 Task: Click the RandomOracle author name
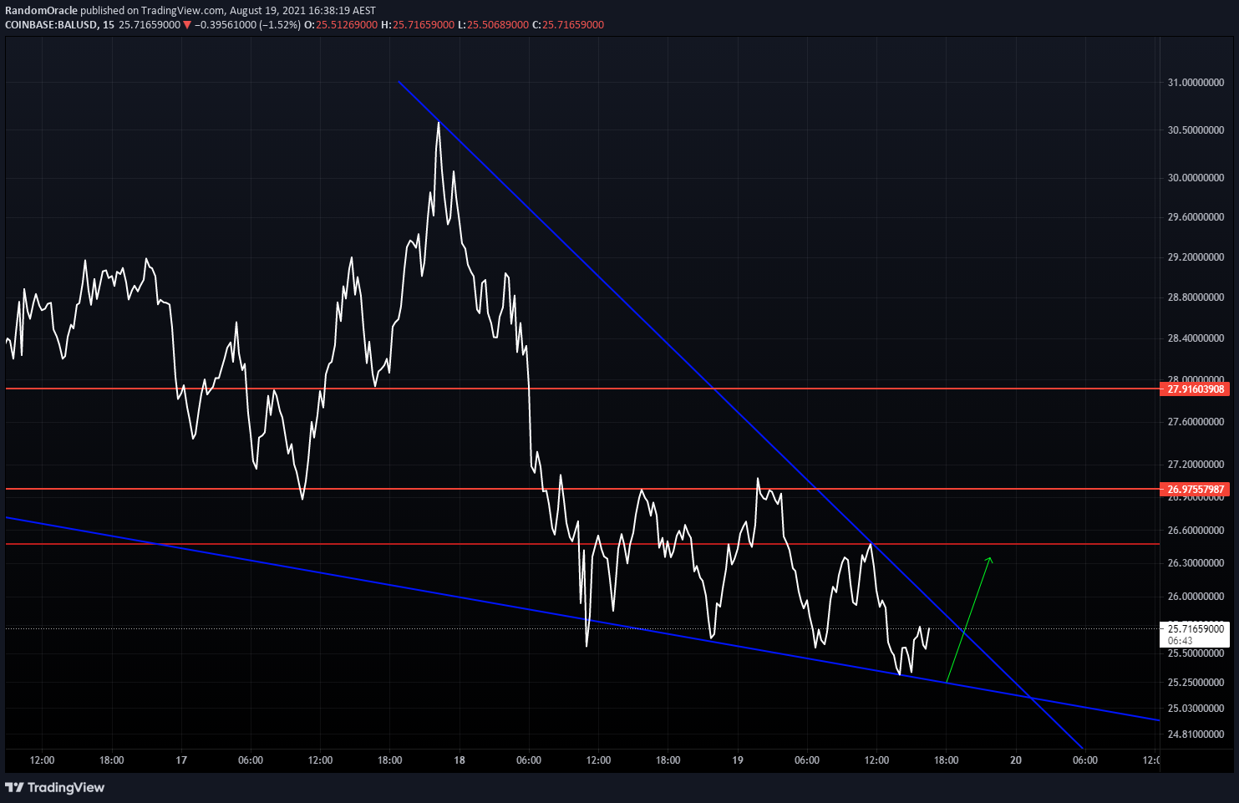[41, 11]
